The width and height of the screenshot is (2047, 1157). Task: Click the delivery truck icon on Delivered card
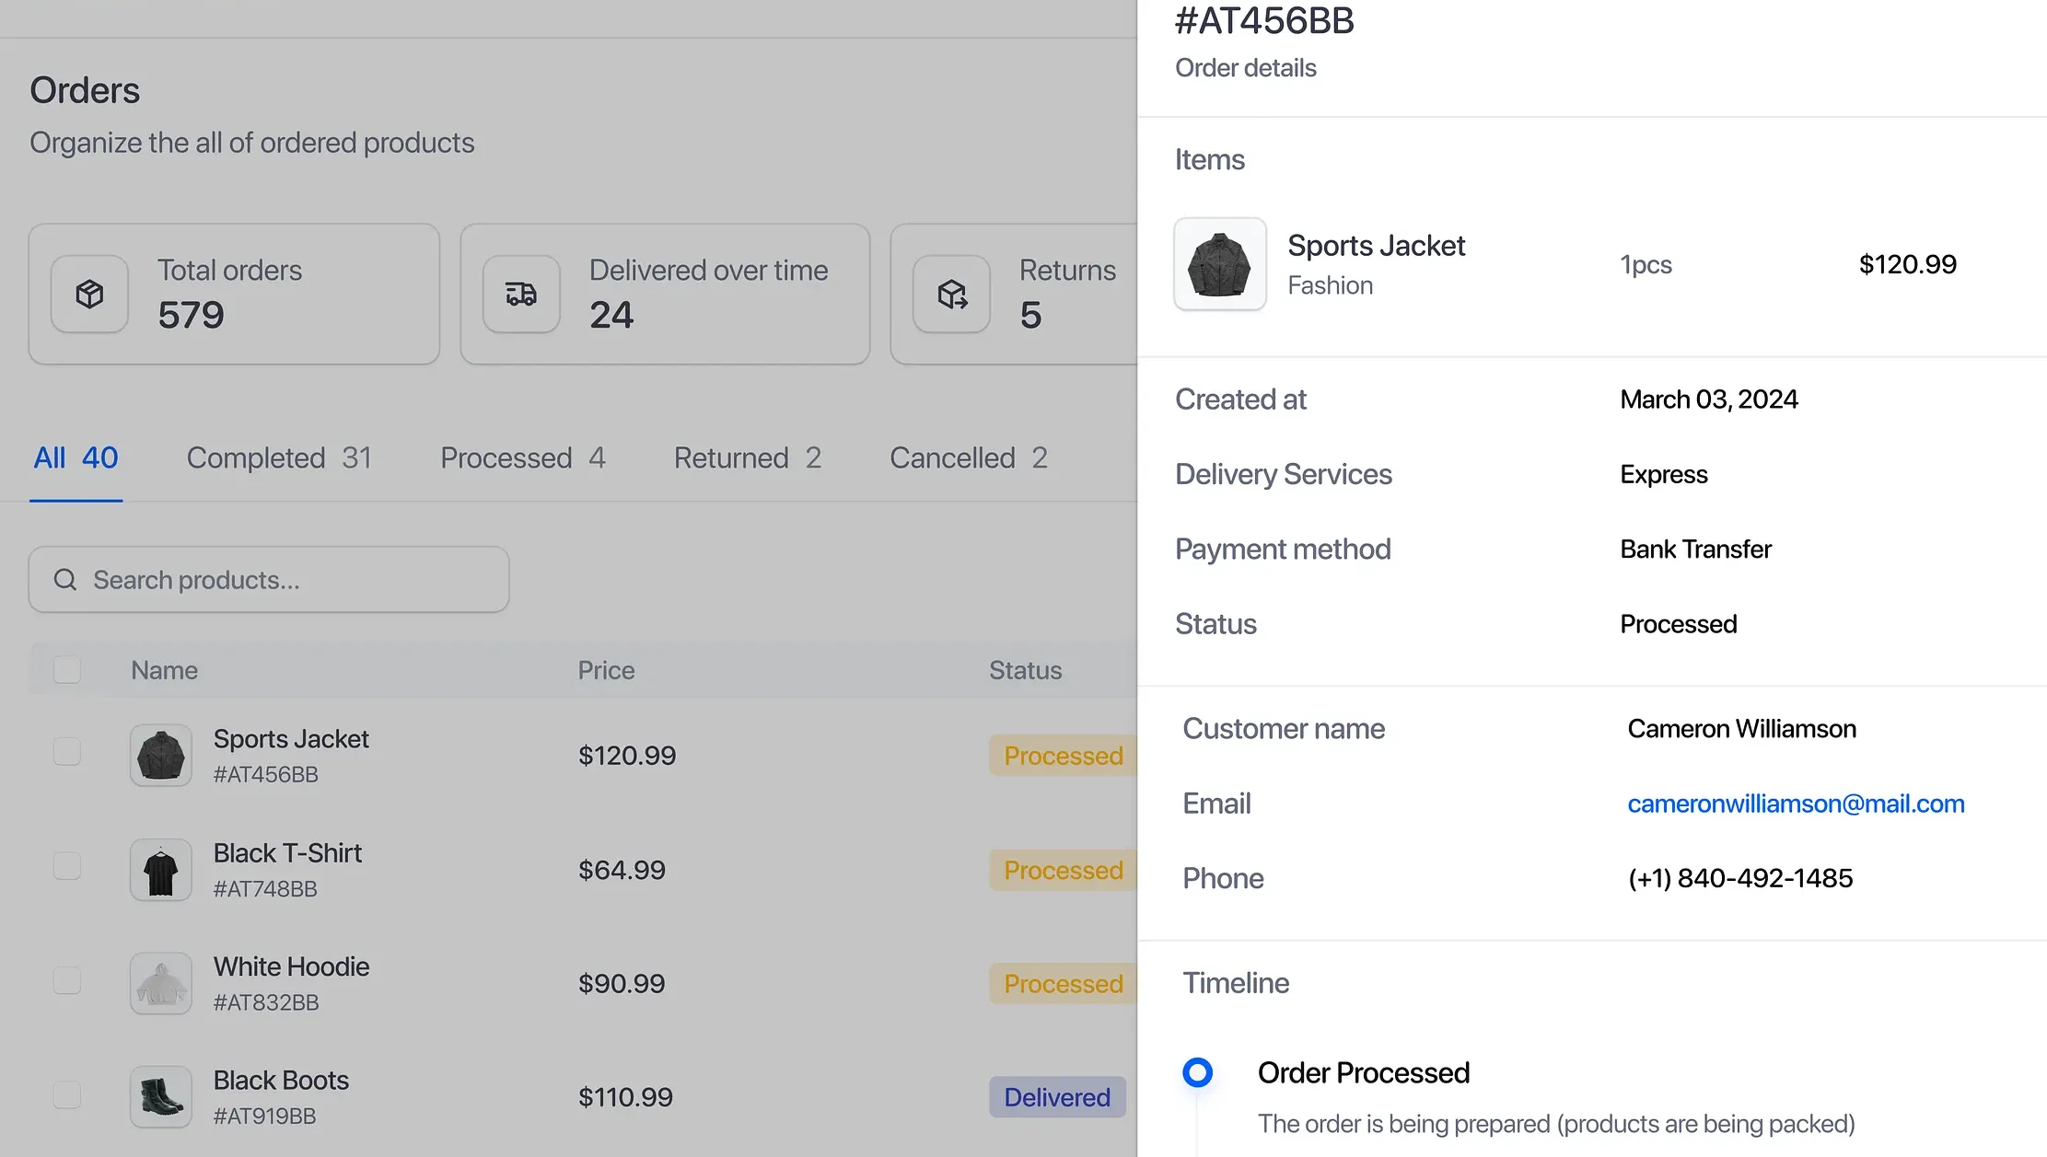[520, 294]
